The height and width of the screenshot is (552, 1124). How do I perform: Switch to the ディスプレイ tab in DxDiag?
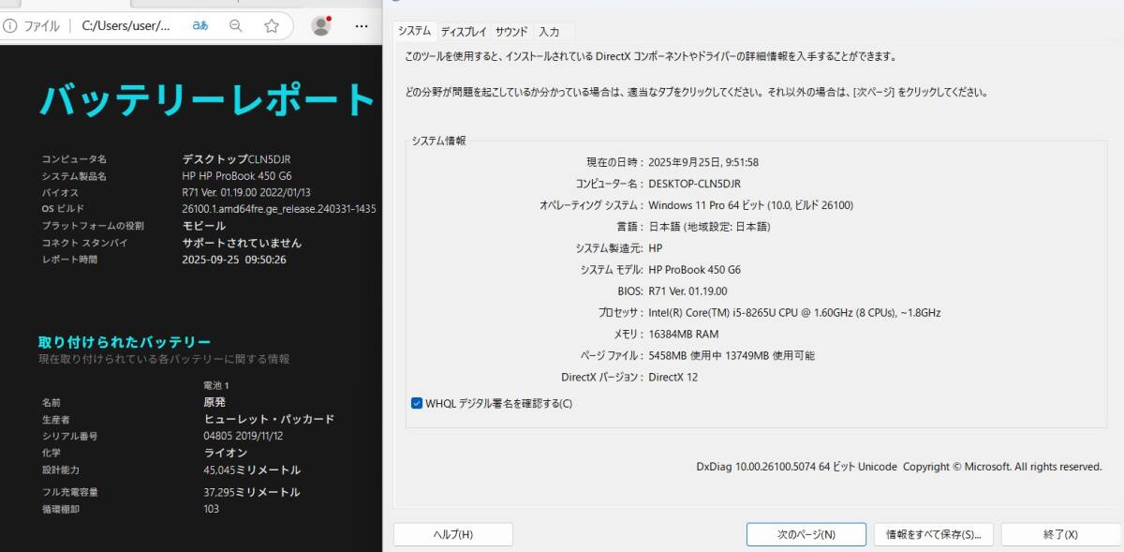466,31
